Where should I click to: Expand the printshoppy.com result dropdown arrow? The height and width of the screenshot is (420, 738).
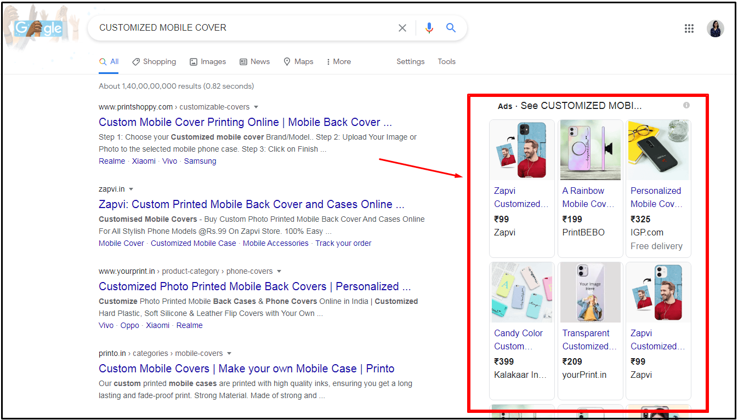tap(256, 107)
